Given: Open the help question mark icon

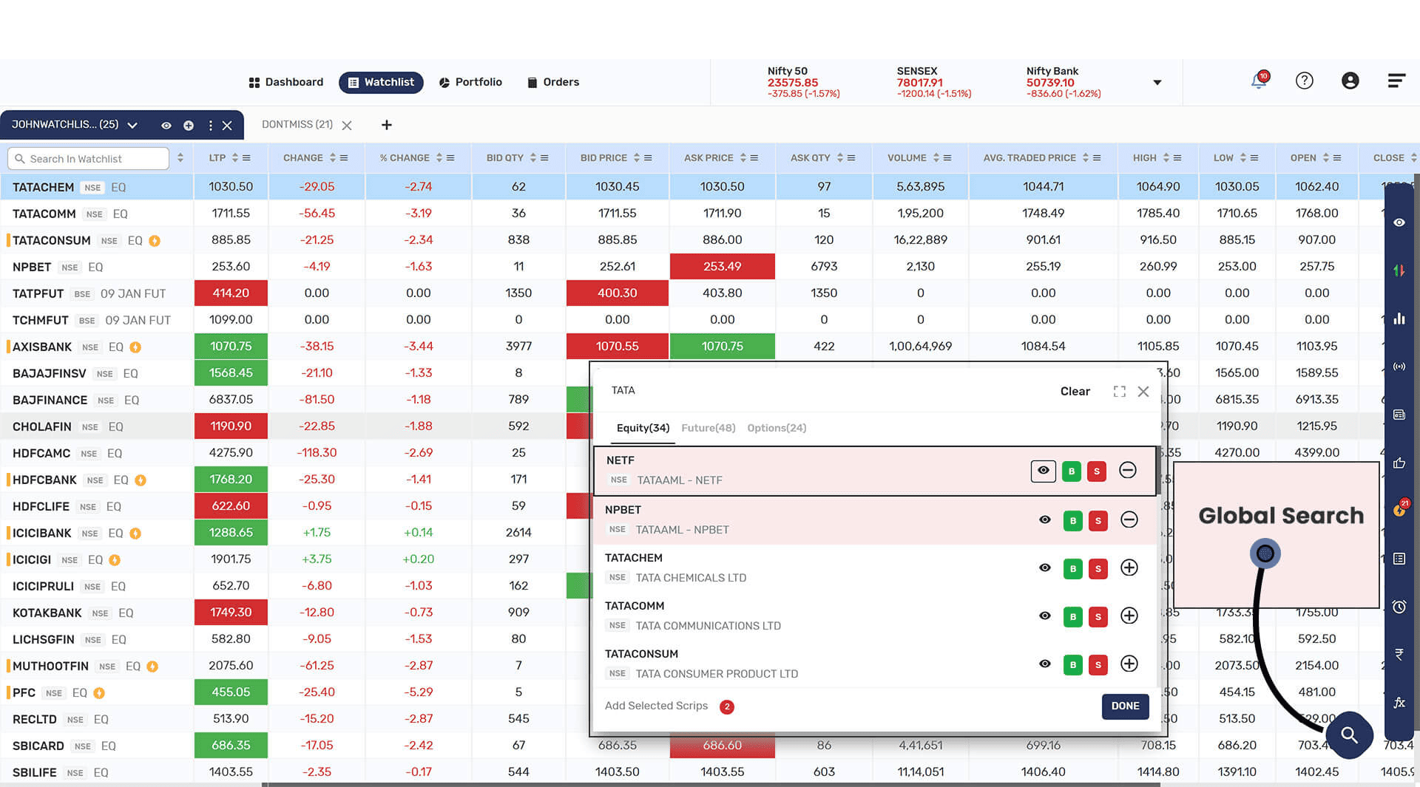Looking at the screenshot, I should pos(1305,81).
